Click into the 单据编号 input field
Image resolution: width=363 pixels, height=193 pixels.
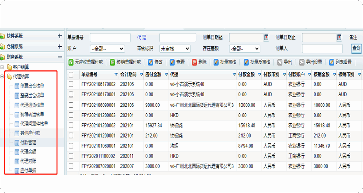tap(110, 37)
